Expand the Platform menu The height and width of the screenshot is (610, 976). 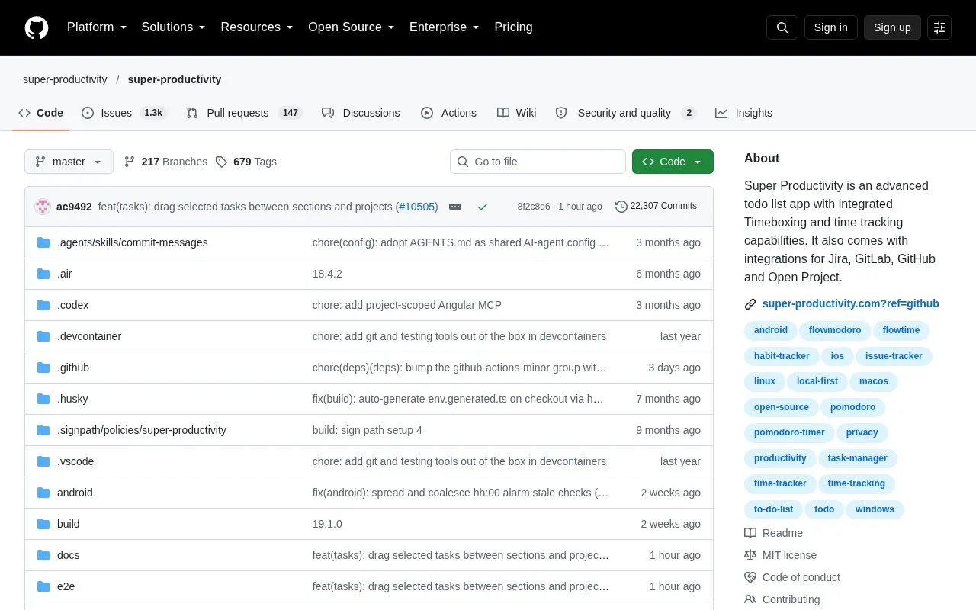click(97, 27)
